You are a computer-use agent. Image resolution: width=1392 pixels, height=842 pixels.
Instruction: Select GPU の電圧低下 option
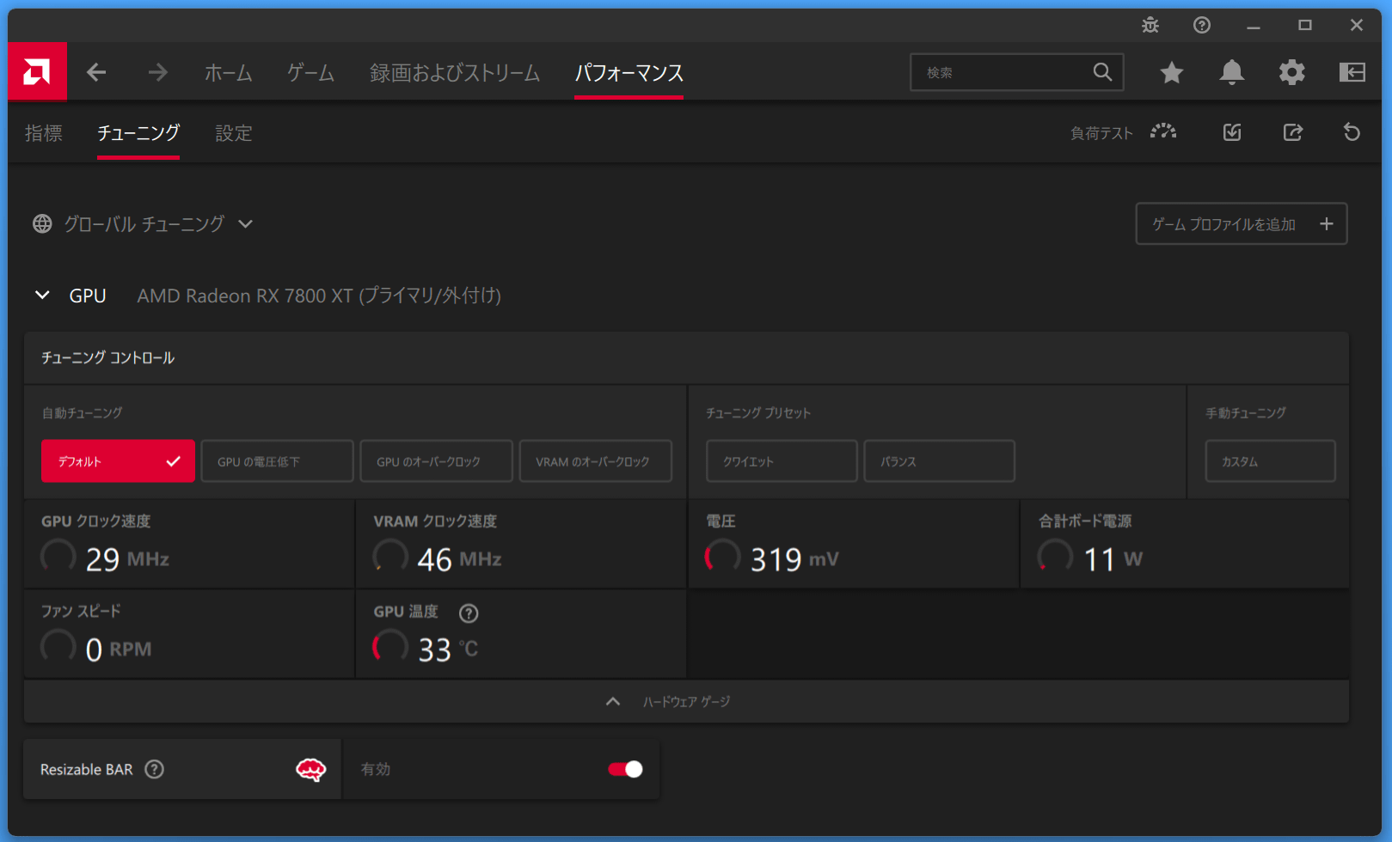tap(277, 461)
